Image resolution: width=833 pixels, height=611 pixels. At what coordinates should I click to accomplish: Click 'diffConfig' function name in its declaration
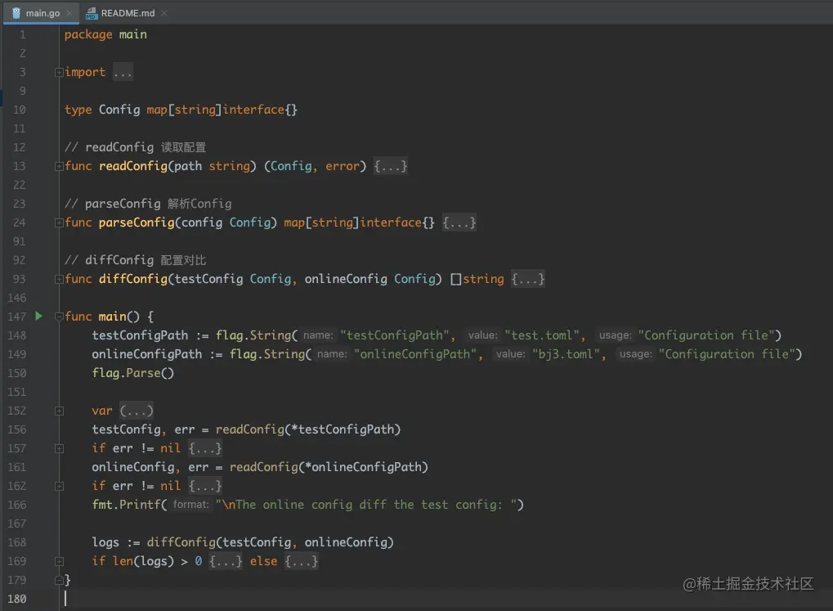pyautogui.click(x=133, y=279)
